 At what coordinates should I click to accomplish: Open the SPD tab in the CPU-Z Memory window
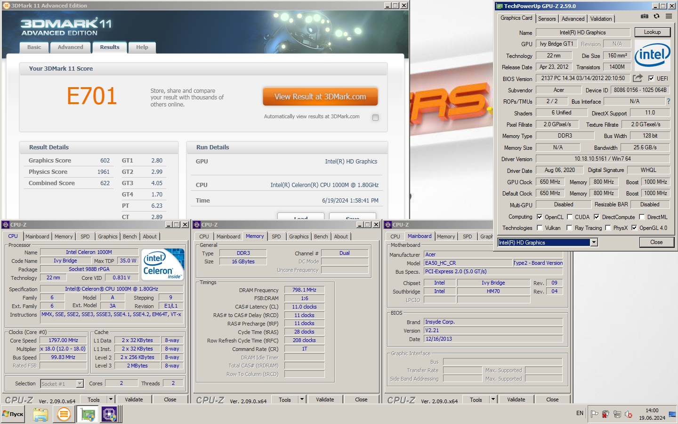coord(276,236)
